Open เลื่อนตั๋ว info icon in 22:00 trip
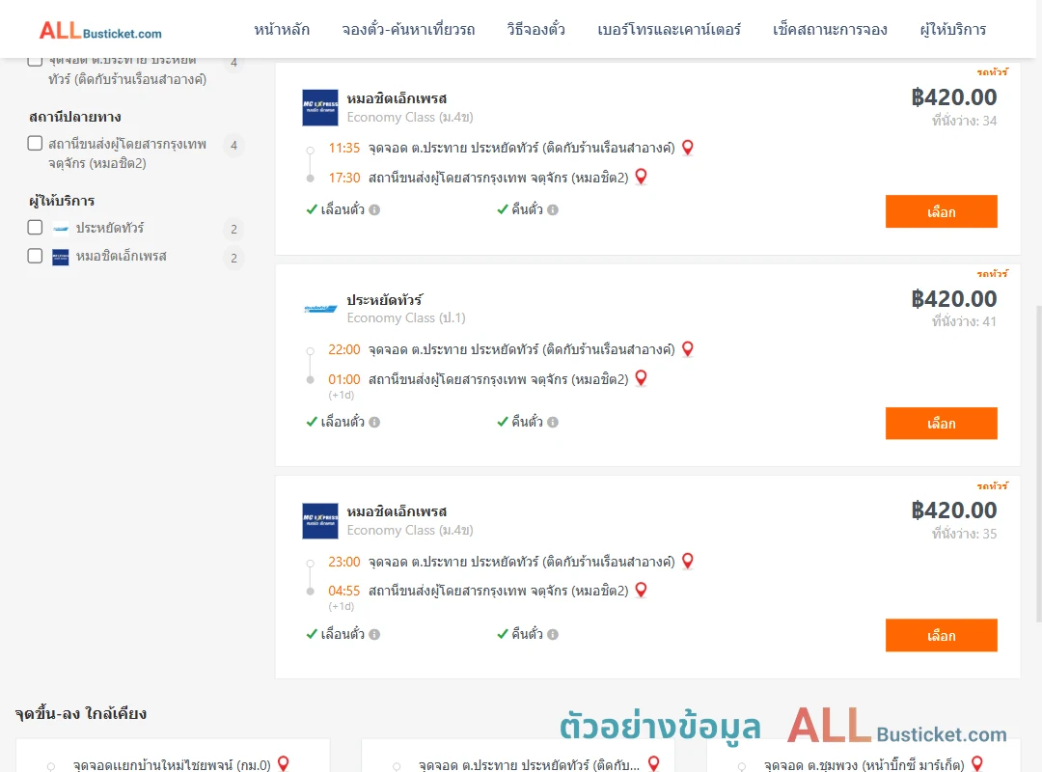The image size is (1042, 772). pos(374,423)
